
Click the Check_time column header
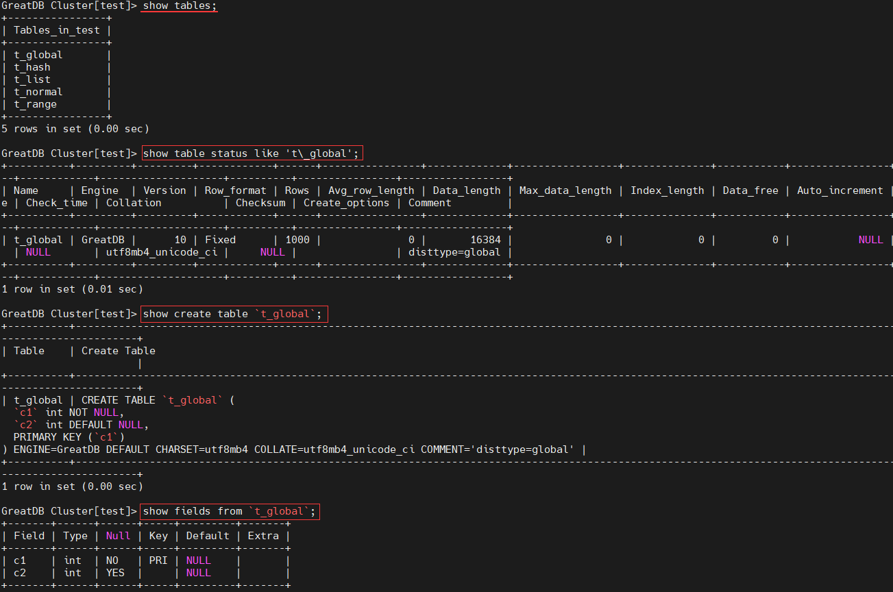[57, 203]
